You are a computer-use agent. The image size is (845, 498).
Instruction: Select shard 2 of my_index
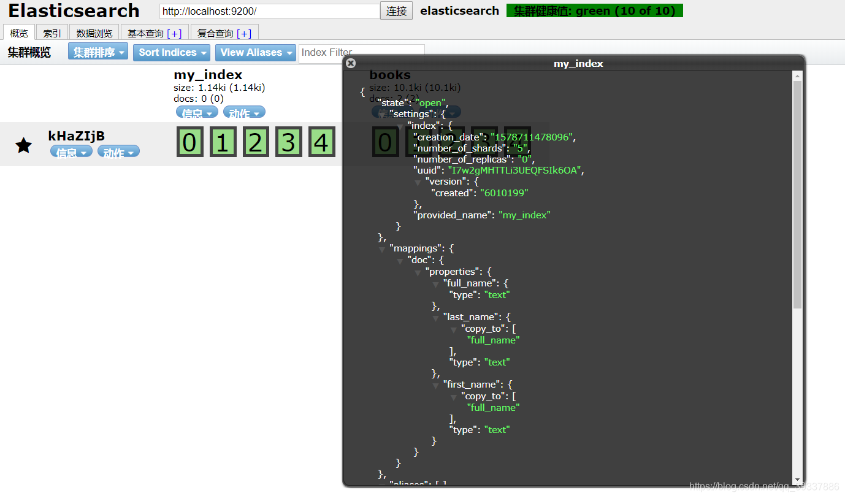(256, 142)
